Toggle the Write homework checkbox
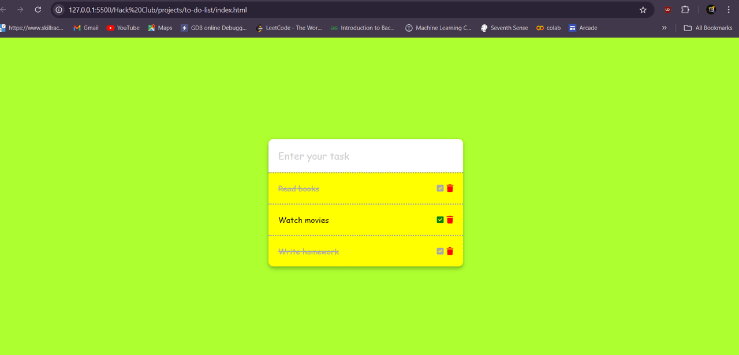 point(440,251)
